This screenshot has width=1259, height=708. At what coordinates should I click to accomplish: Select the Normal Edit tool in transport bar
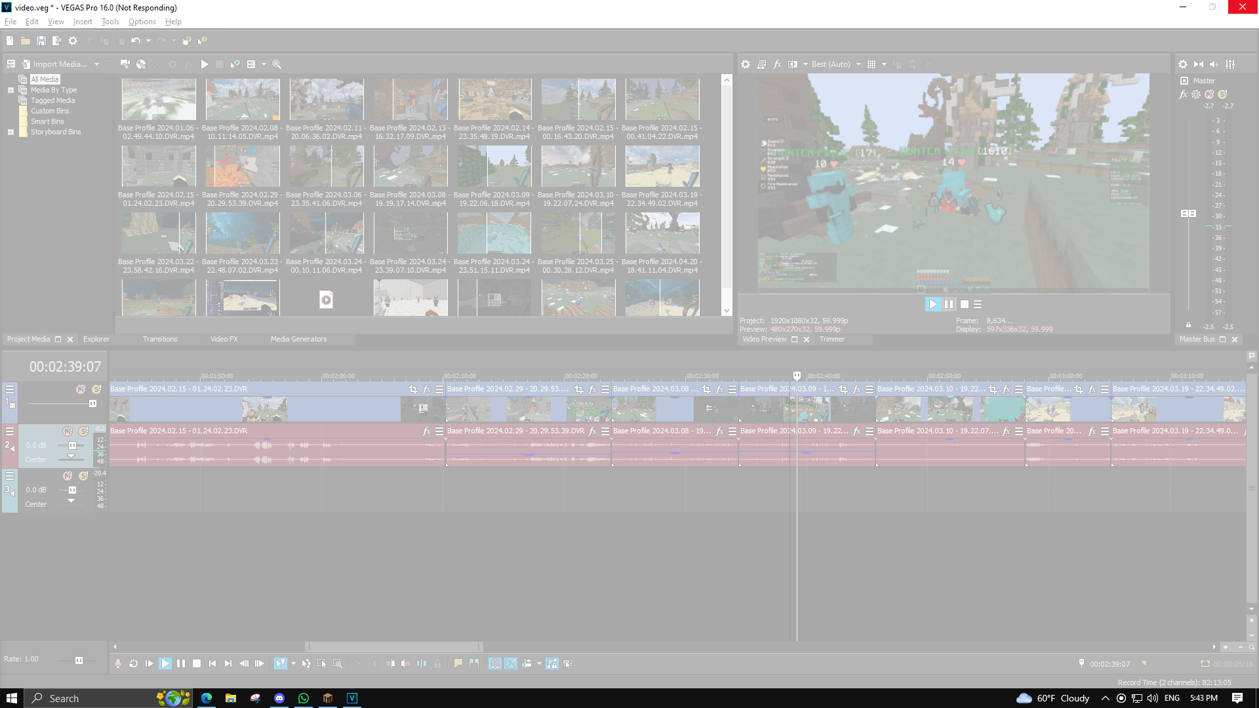[280, 663]
